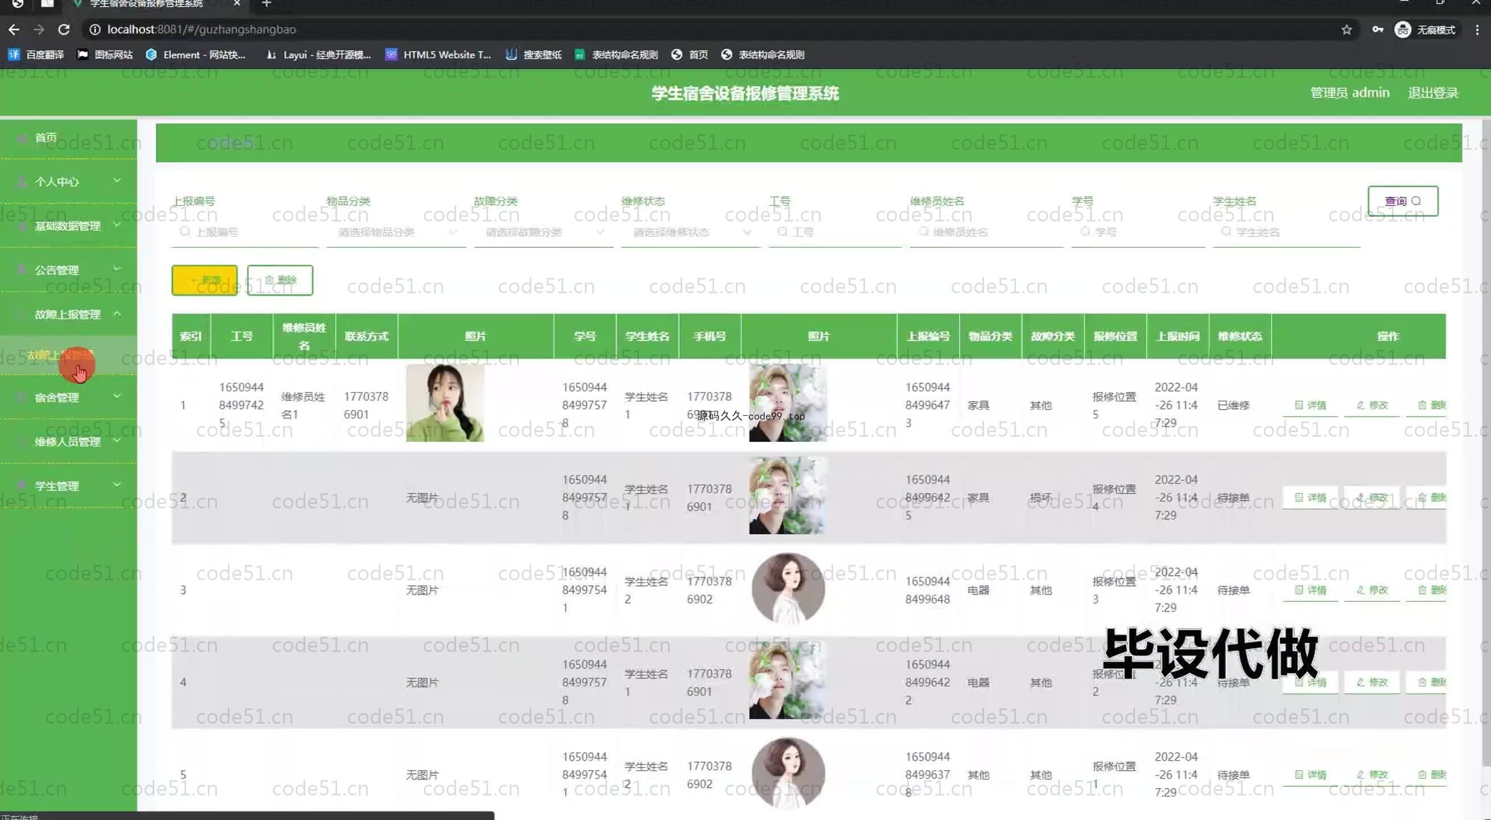Reload the current page
The height and width of the screenshot is (820, 1491).
[64, 30]
